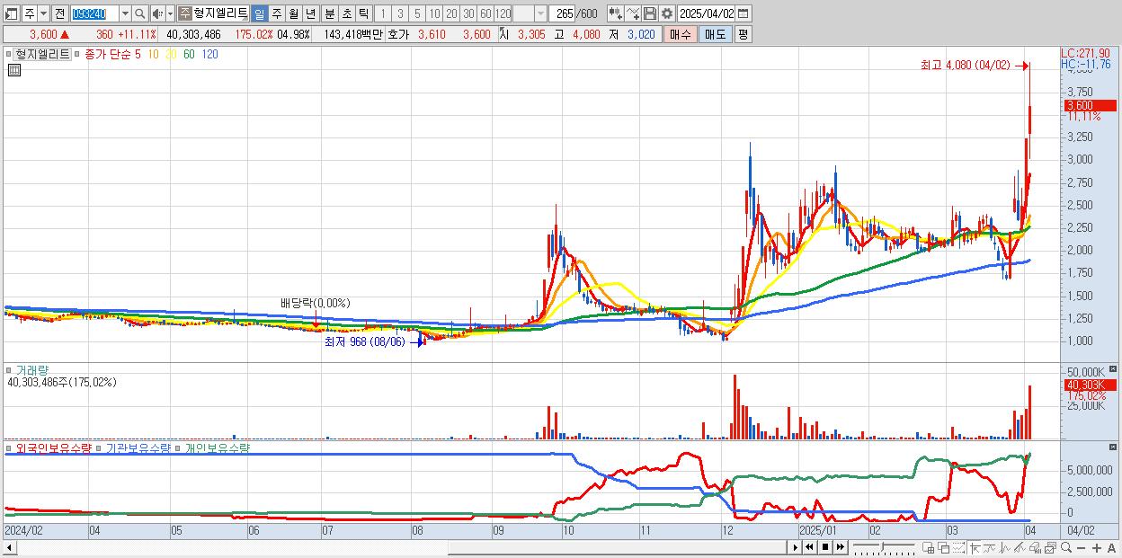Open the dropdown next to the speaker icon
Viewport: 1122px width, 558px height.
pos(170,13)
